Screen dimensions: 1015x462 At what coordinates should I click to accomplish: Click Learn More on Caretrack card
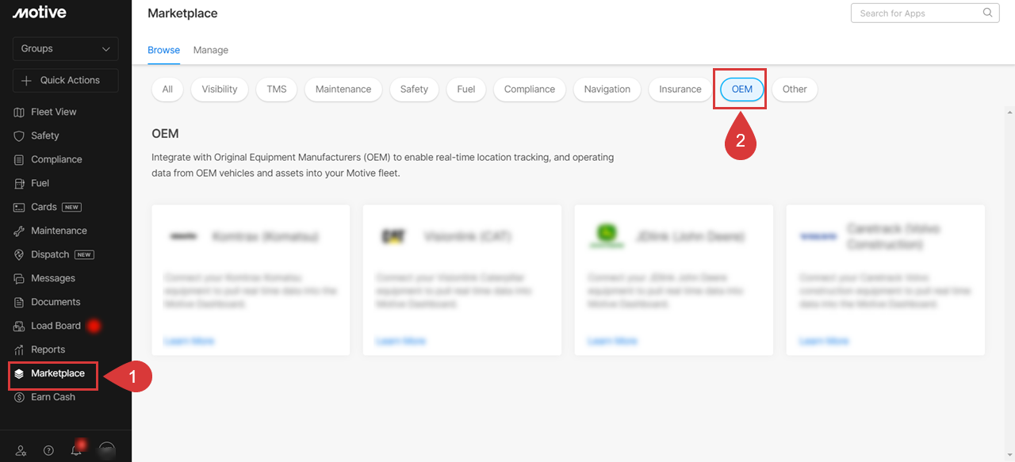click(825, 341)
